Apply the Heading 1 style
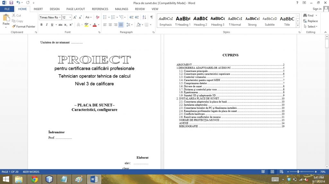 click(x=183, y=21)
